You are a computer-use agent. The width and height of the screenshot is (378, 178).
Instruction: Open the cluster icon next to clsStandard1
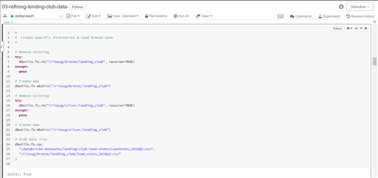[x=5, y=16]
